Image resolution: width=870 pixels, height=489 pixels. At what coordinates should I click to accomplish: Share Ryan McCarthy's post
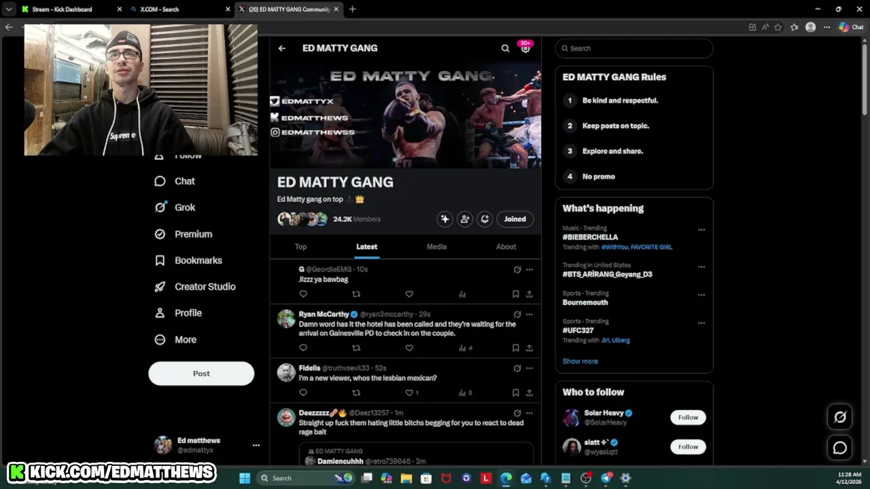(x=529, y=348)
